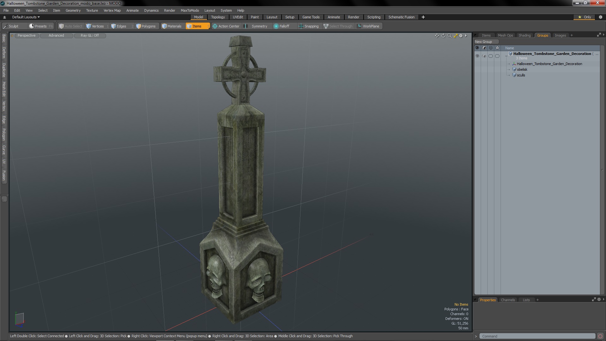Screen dimensions: 606x341
Task: Open the Advanced shading style dropdown
Action: (x=56, y=36)
